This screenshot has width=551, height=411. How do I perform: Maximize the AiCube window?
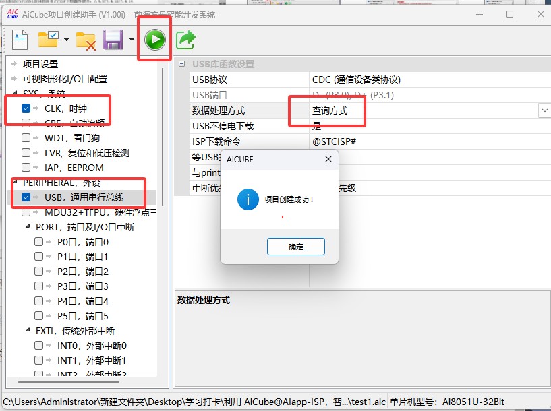pos(510,14)
